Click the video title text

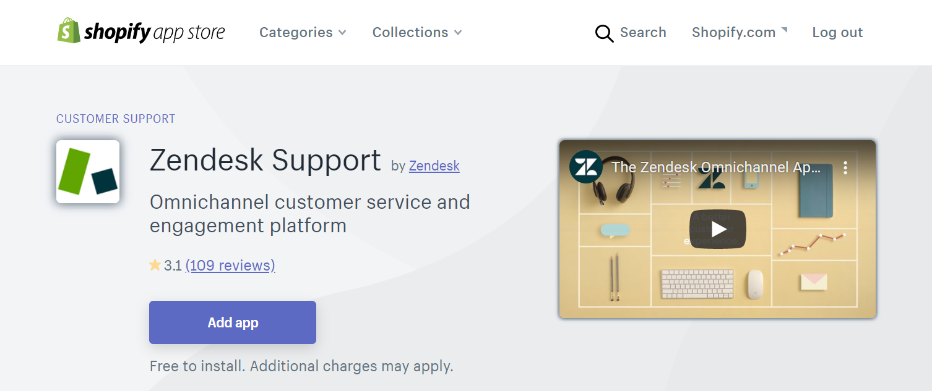tap(717, 167)
